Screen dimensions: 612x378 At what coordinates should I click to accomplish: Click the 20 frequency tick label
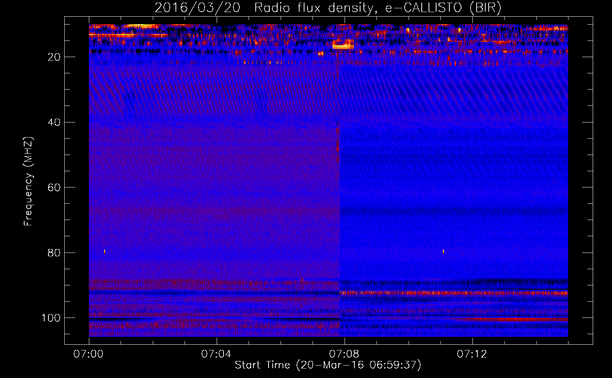pos(54,57)
